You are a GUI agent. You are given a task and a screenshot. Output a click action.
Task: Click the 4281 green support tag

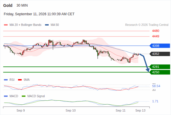tap(160, 67)
